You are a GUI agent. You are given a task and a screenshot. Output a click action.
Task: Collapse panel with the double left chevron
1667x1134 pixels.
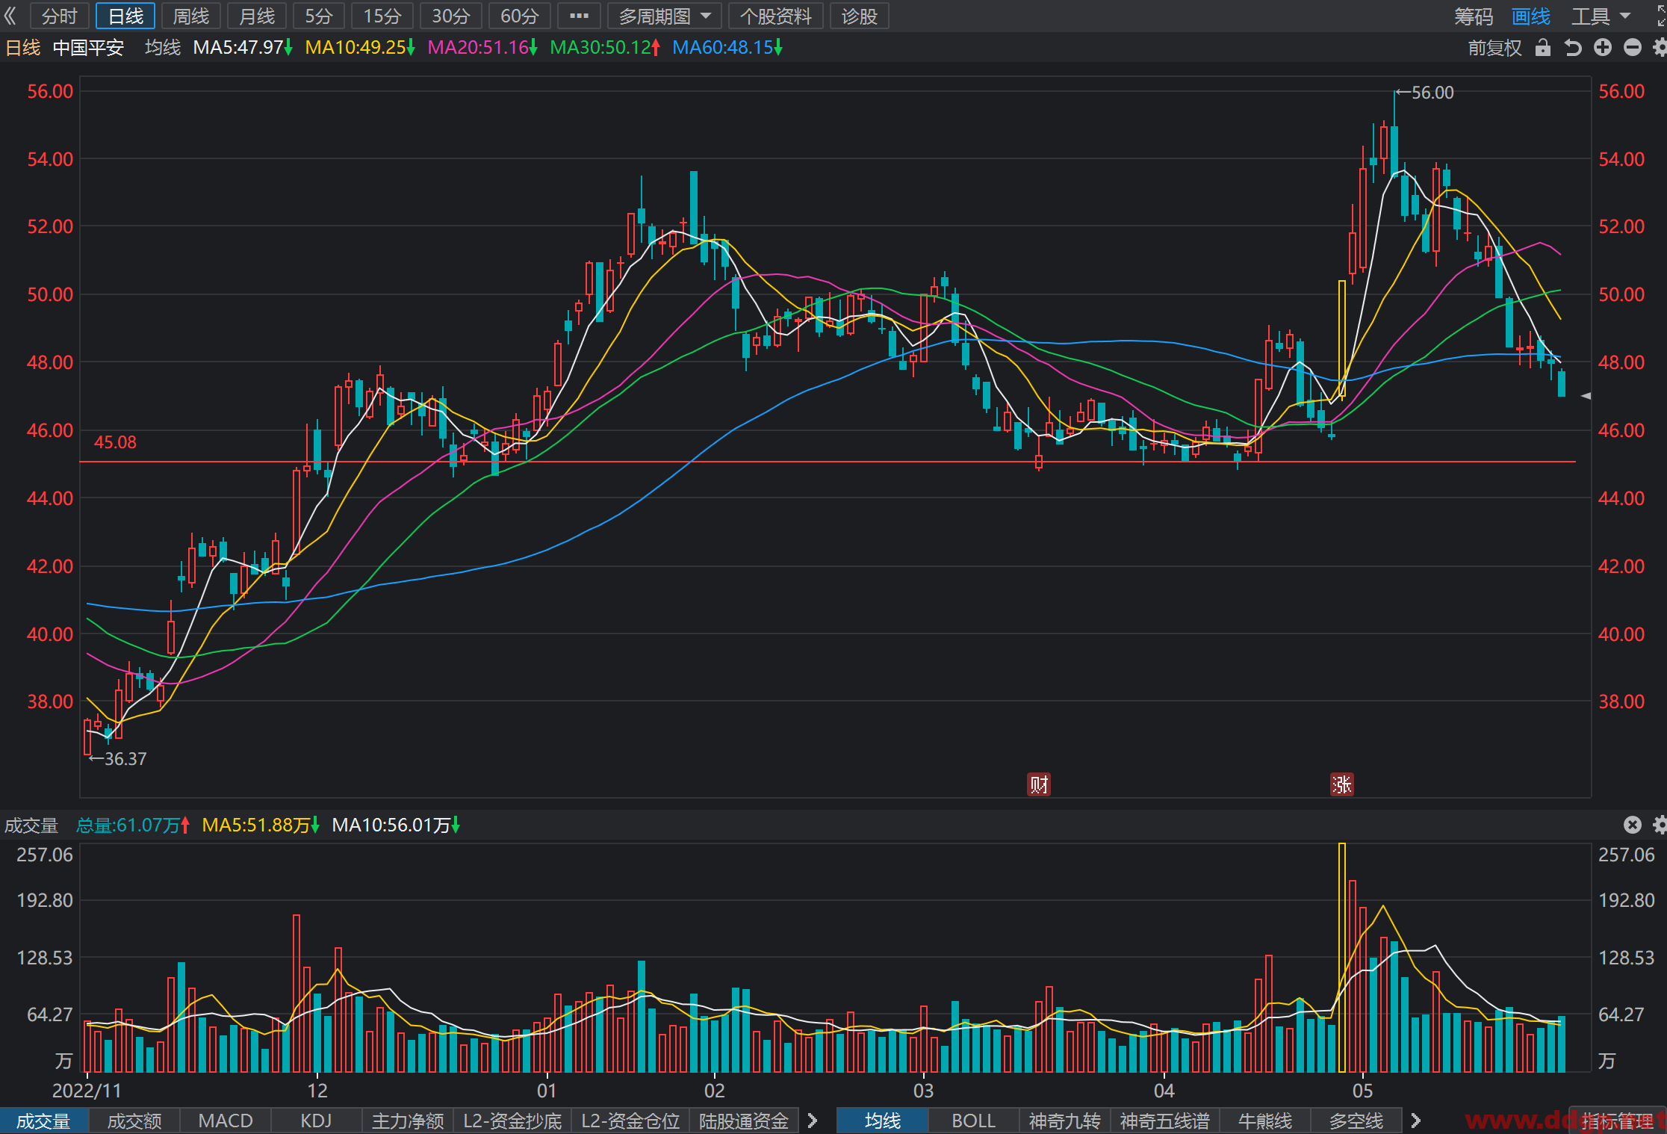click(10, 16)
